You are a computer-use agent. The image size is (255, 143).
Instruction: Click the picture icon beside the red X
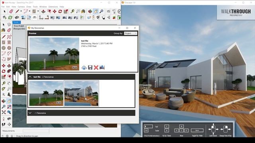coord(102,67)
